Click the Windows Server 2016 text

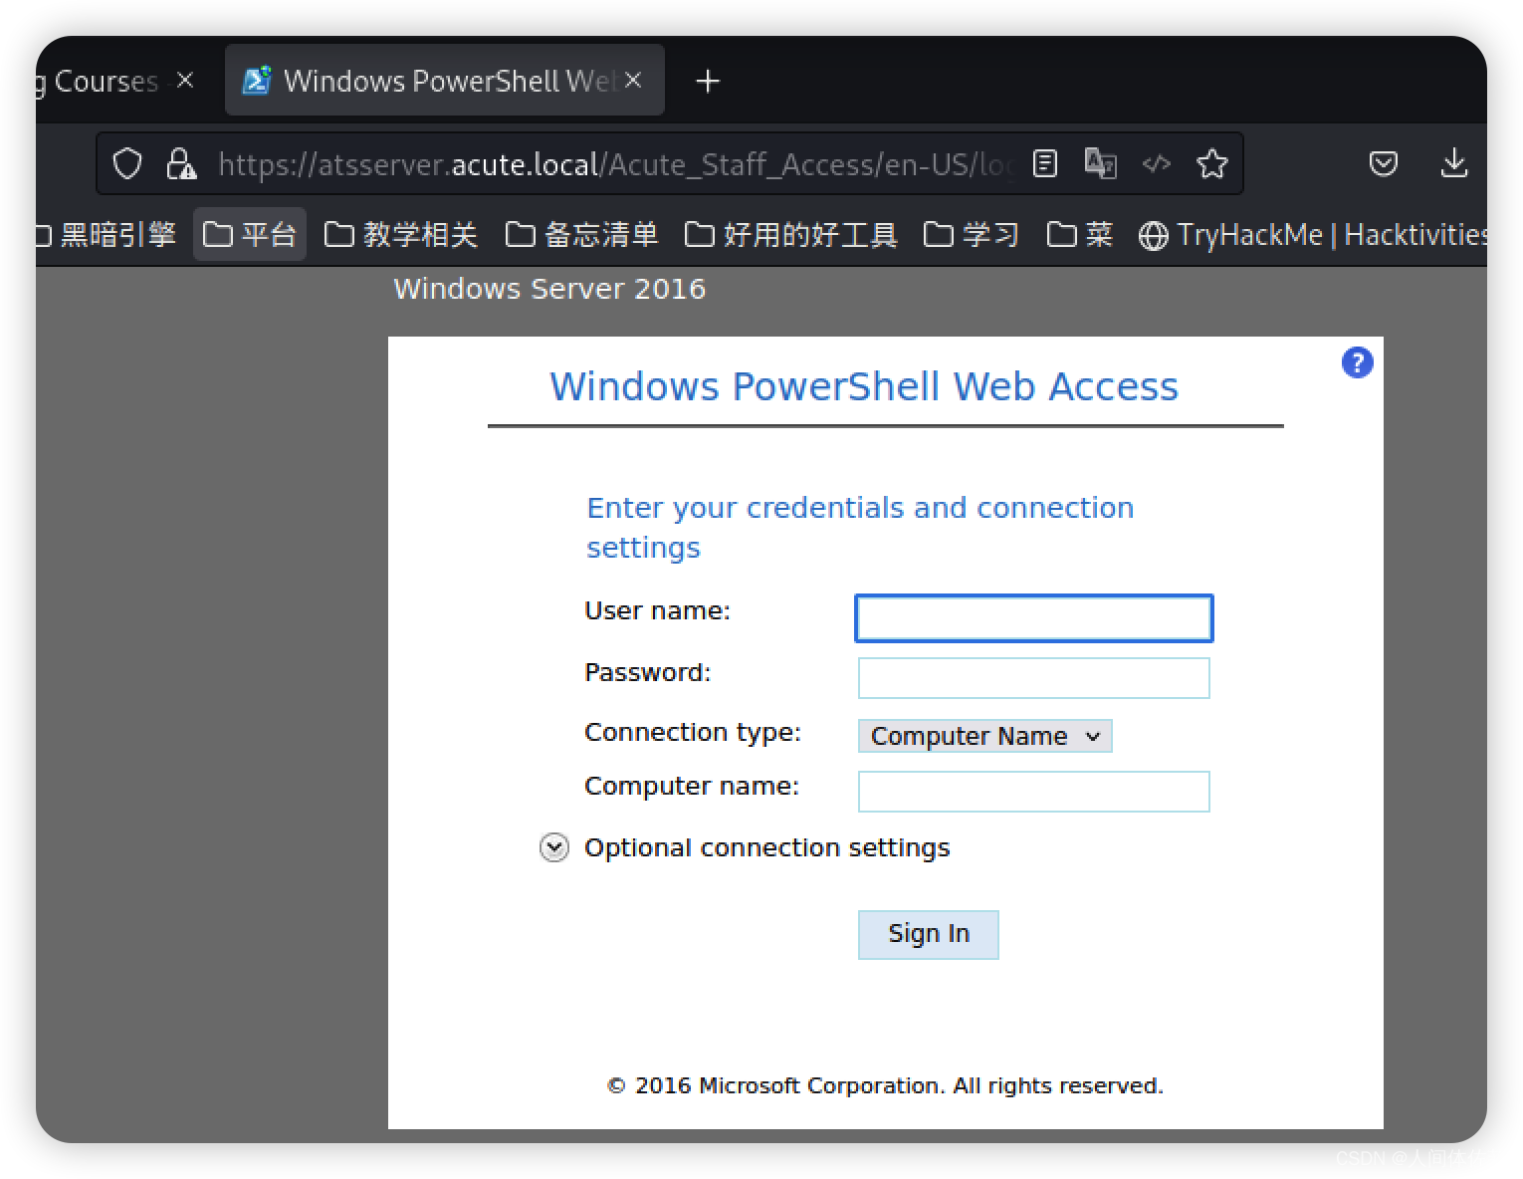point(549,289)
